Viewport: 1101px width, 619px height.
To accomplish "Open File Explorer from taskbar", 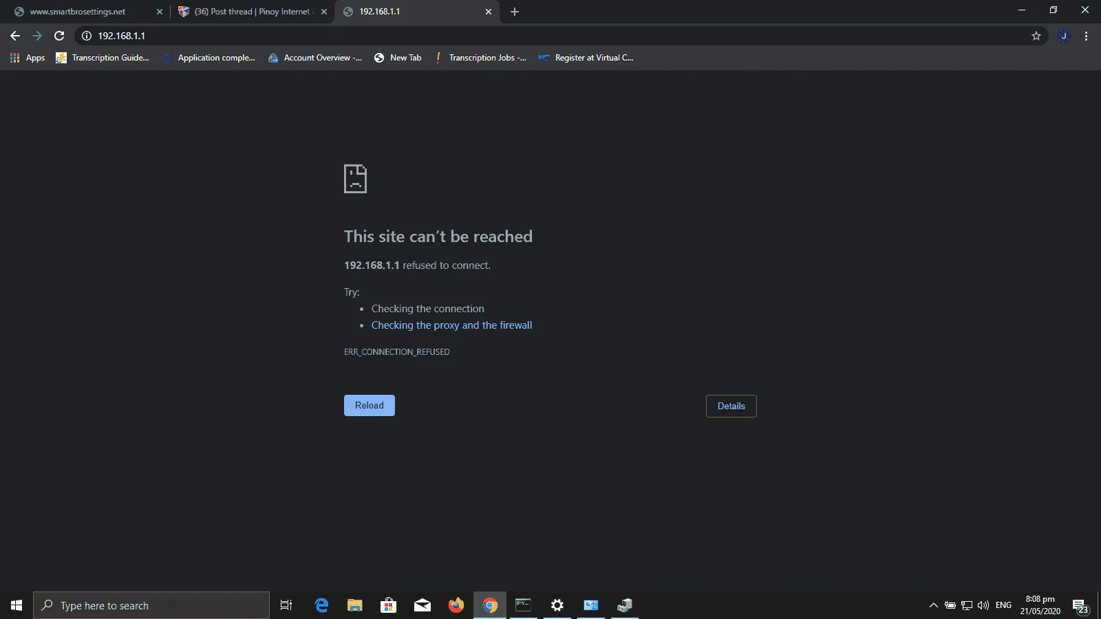I will tap(355, 605).
